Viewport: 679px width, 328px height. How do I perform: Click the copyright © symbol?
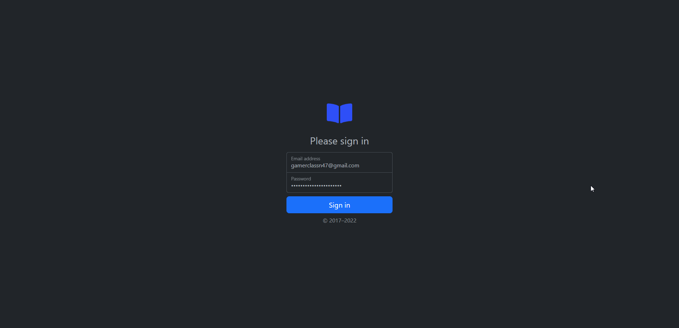click(325, 221)
